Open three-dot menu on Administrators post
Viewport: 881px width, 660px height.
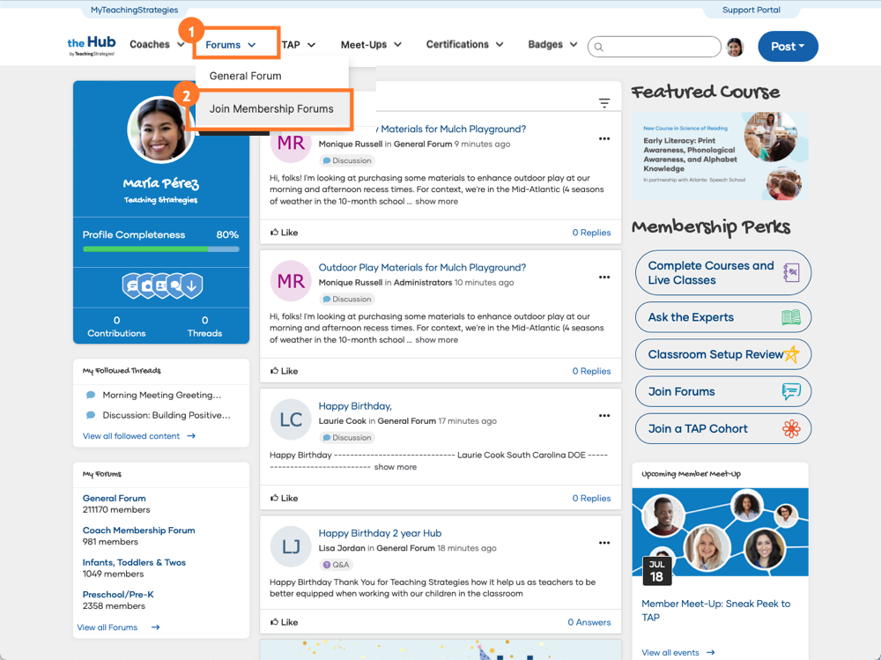[604, 278]
